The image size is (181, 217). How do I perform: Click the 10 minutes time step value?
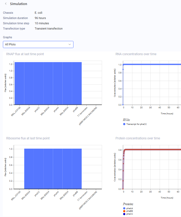[42, 23]
